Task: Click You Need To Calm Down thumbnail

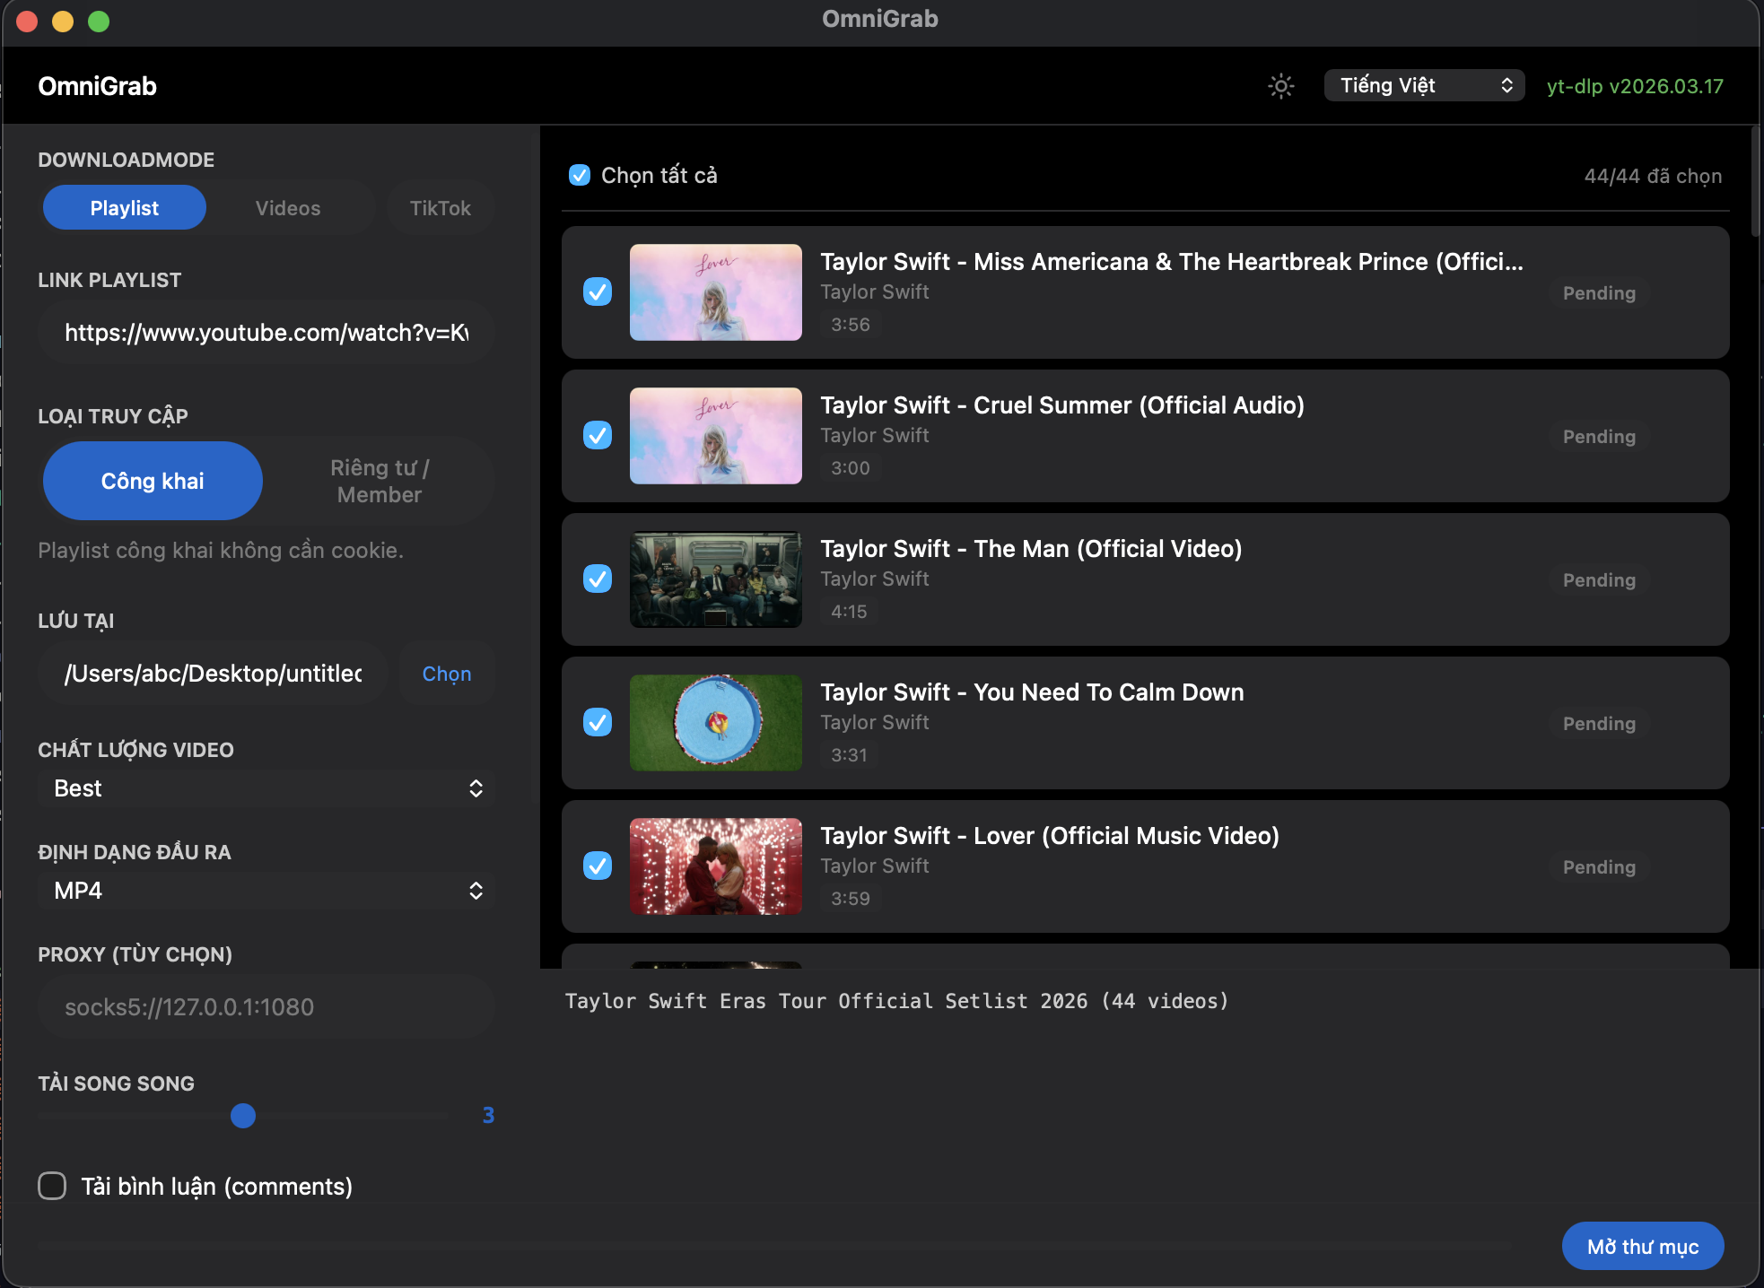Action: [716, 723]
